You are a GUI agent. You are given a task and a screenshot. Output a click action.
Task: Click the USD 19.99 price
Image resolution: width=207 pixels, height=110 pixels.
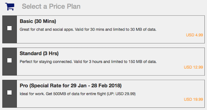(x=193, y=99)
